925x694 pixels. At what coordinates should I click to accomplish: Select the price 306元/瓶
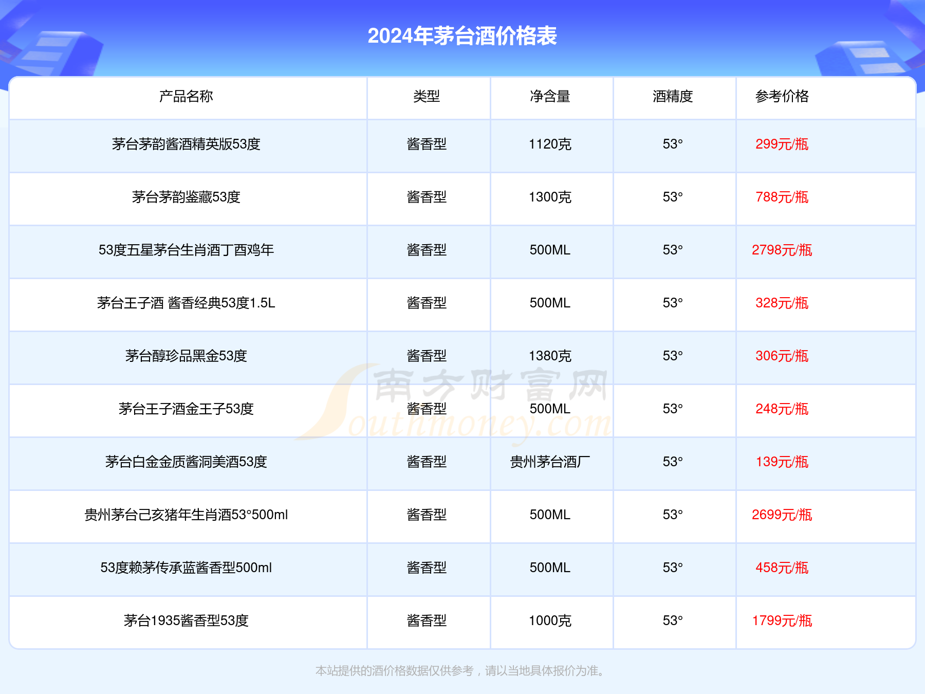point(782,356)
